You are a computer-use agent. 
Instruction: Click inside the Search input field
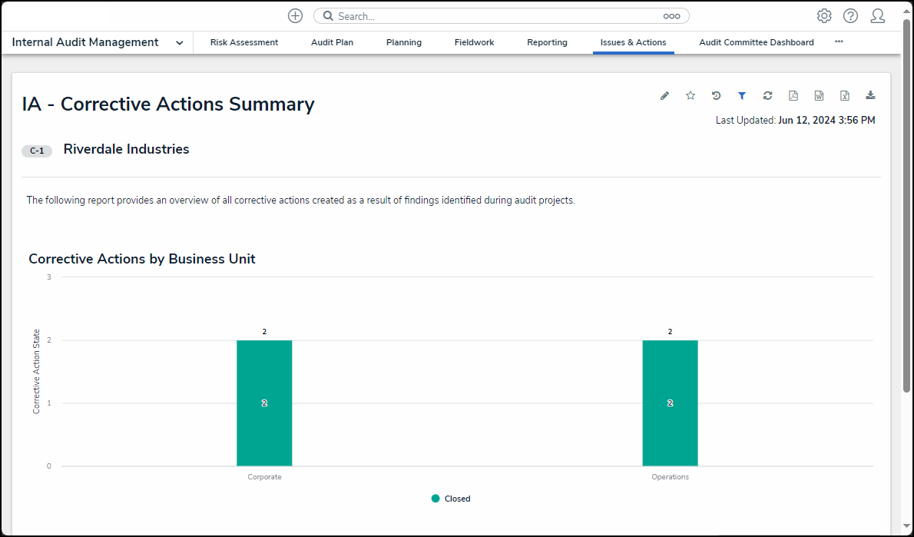tap(492, 16)
